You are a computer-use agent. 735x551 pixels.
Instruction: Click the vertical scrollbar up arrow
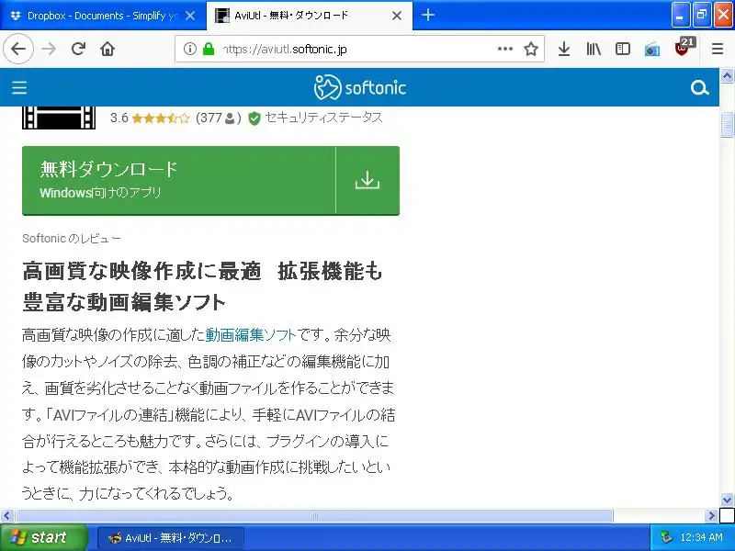coord(727,76)
